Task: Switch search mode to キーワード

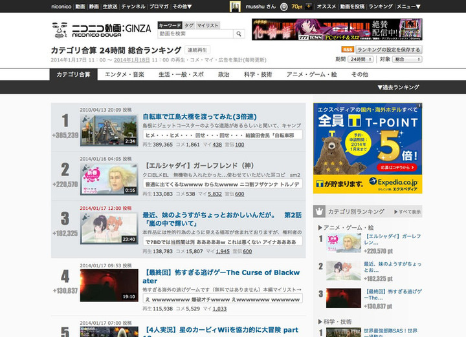Action: 170,25
